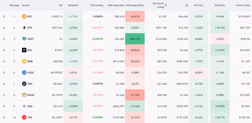Star BTC as a favorite
The height and width of the screenshot is (123, 252).
pos(4,16)
